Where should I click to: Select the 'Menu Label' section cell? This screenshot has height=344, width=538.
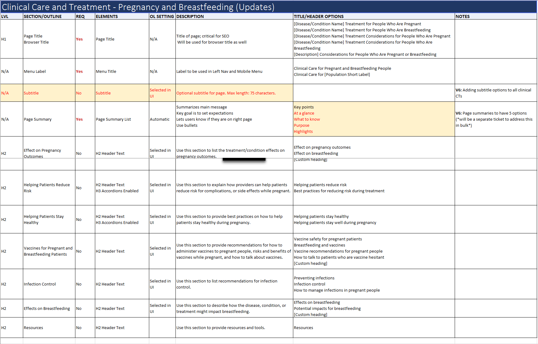[x=49, y=71]
